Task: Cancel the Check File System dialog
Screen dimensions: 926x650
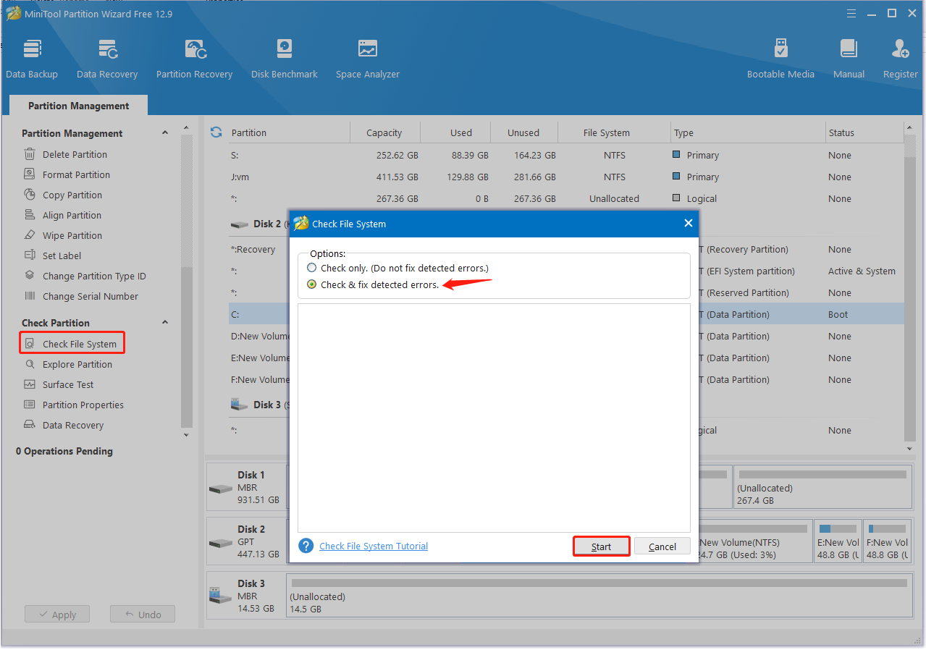Action: tap(662, 546)
